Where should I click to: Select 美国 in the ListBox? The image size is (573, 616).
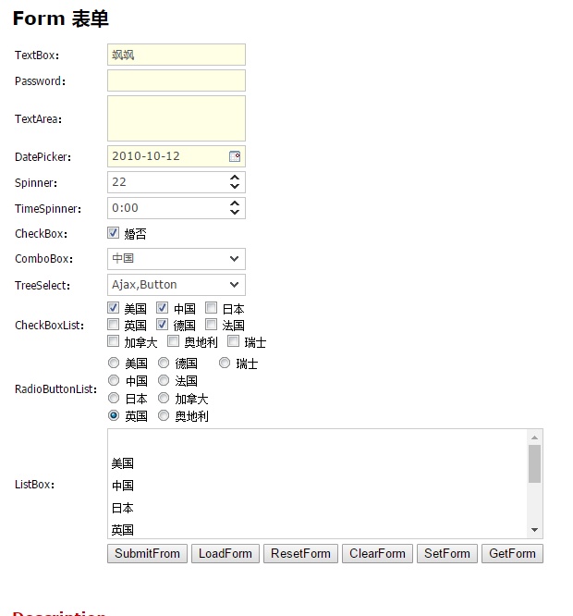pyautogui.click(x=318, y=463)
